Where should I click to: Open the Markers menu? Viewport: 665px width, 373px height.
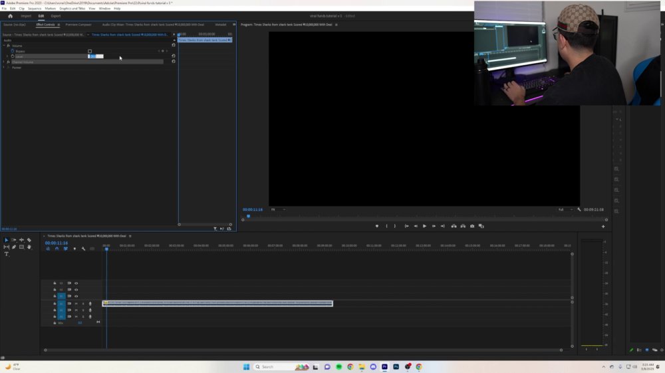[x=50, y=9]
